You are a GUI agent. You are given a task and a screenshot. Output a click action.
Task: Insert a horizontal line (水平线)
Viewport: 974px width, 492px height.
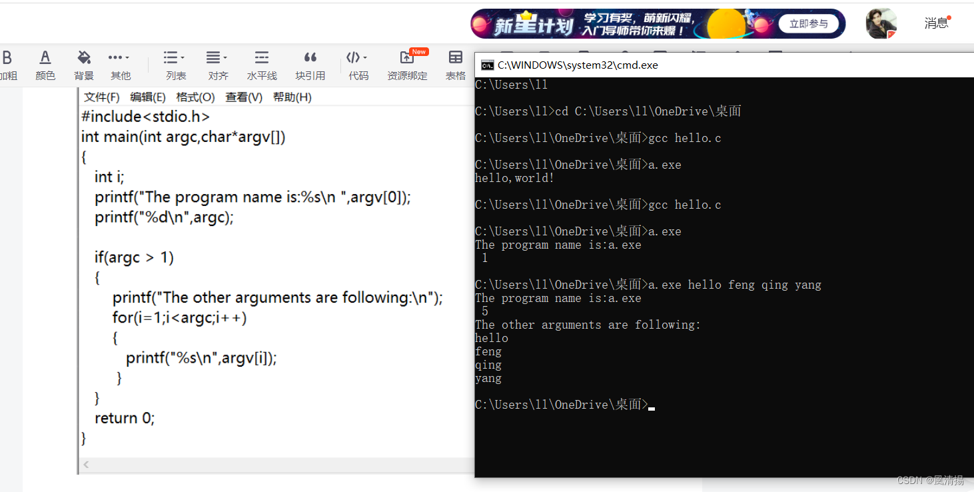click(262, 65)
